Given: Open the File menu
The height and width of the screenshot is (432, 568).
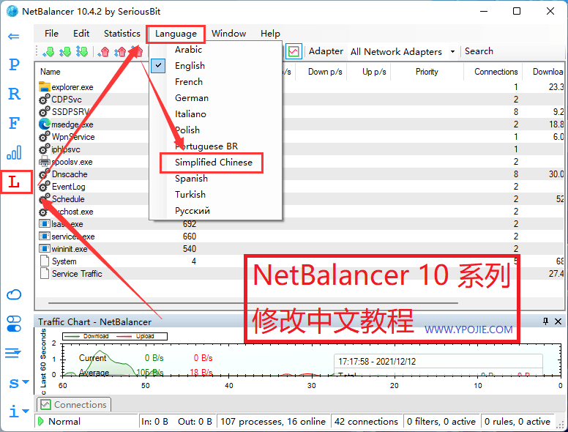Looking at the screenshot, I should click(x=51, y=34).
